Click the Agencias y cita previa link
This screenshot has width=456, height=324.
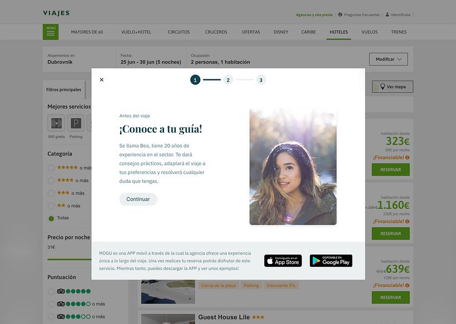[x=314, y=15]
